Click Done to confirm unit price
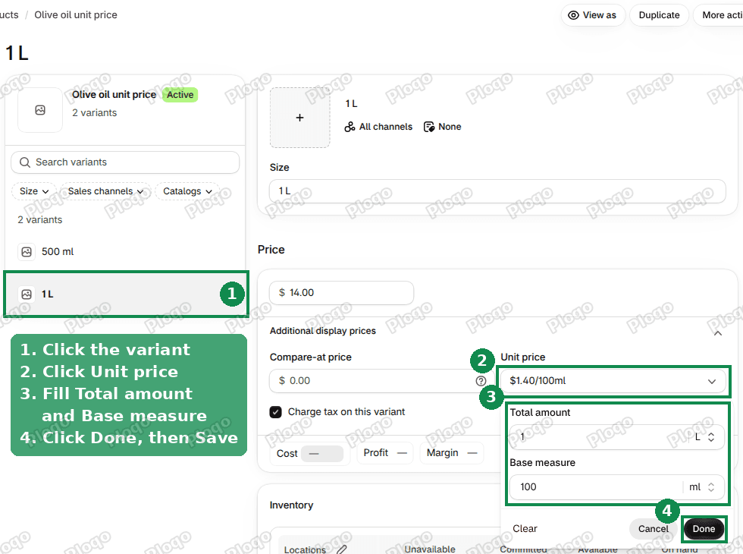This screenshot has width=743, height=554. [704, 528]
